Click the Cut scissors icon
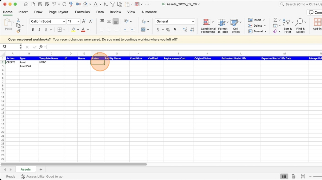322x180 pixels. [x=18, y=20]
